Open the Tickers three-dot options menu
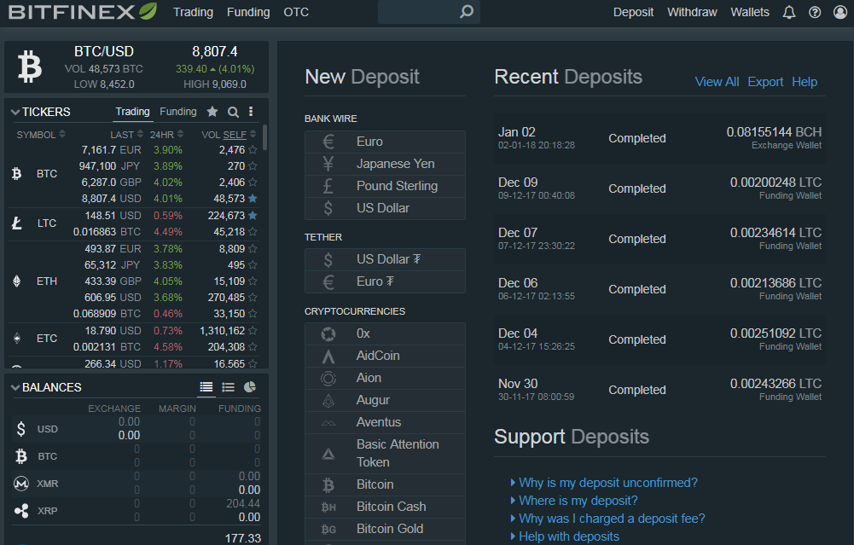854x545 pixels. [x=251, y=112]
